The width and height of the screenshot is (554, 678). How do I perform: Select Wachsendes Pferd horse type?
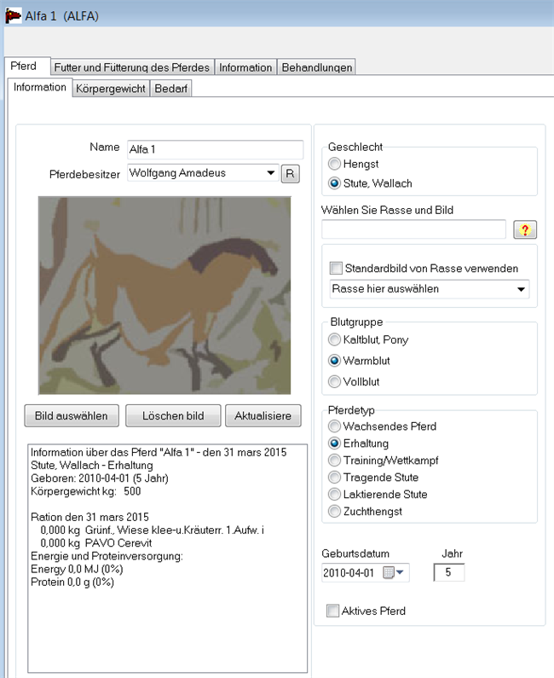334,426
